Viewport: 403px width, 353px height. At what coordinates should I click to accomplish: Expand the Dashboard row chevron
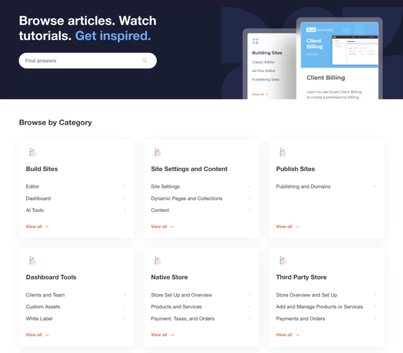coord(125,198)
